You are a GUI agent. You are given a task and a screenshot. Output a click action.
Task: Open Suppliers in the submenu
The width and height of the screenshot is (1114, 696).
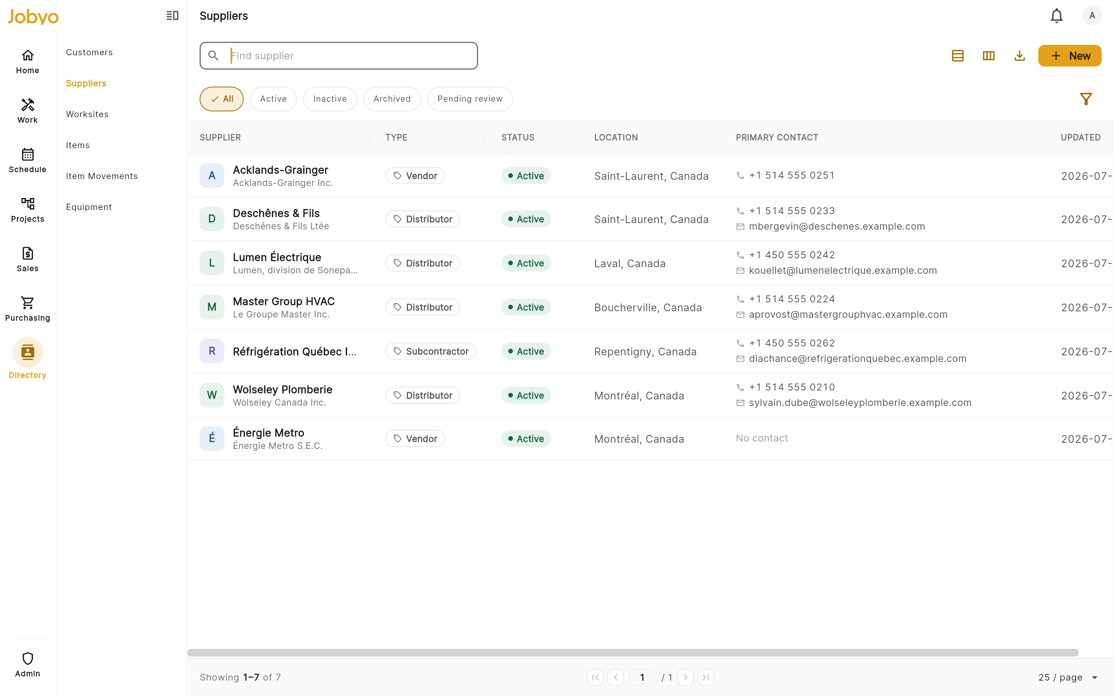pyautogui.click(x=86, y=83)
